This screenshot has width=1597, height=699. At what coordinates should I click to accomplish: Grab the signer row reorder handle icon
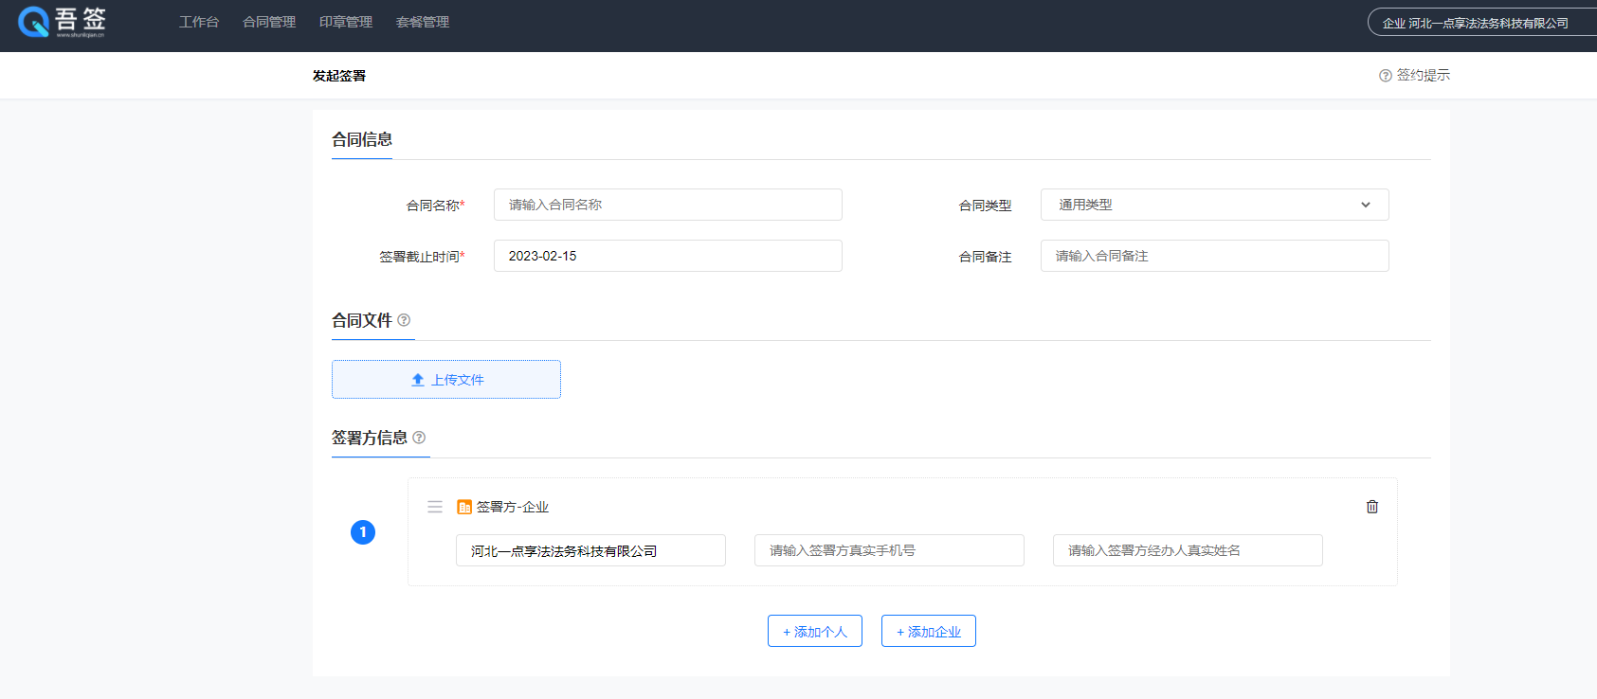(x=435, y=507)
